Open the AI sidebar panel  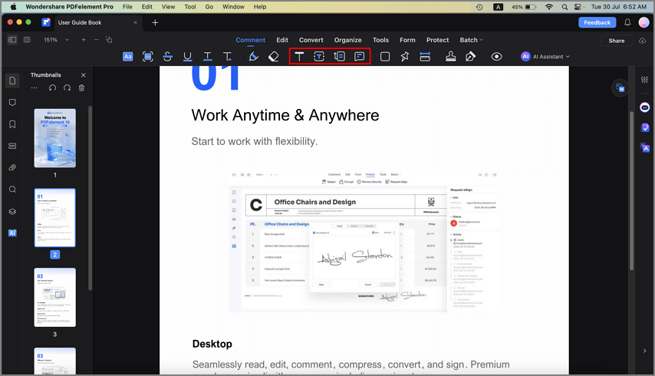[x=12, y=233]
